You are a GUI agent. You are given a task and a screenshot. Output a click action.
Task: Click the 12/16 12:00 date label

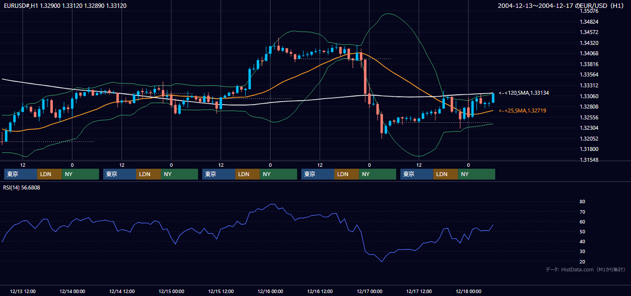click(x=320, y=291)
